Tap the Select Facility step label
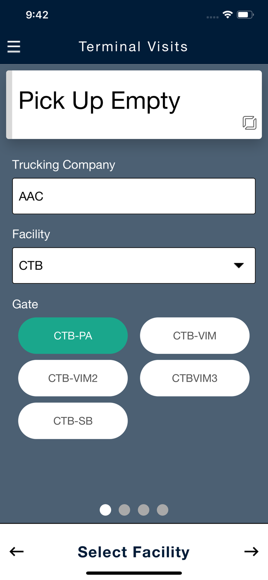This screenshot has width=268, height=580. point(134,552)
